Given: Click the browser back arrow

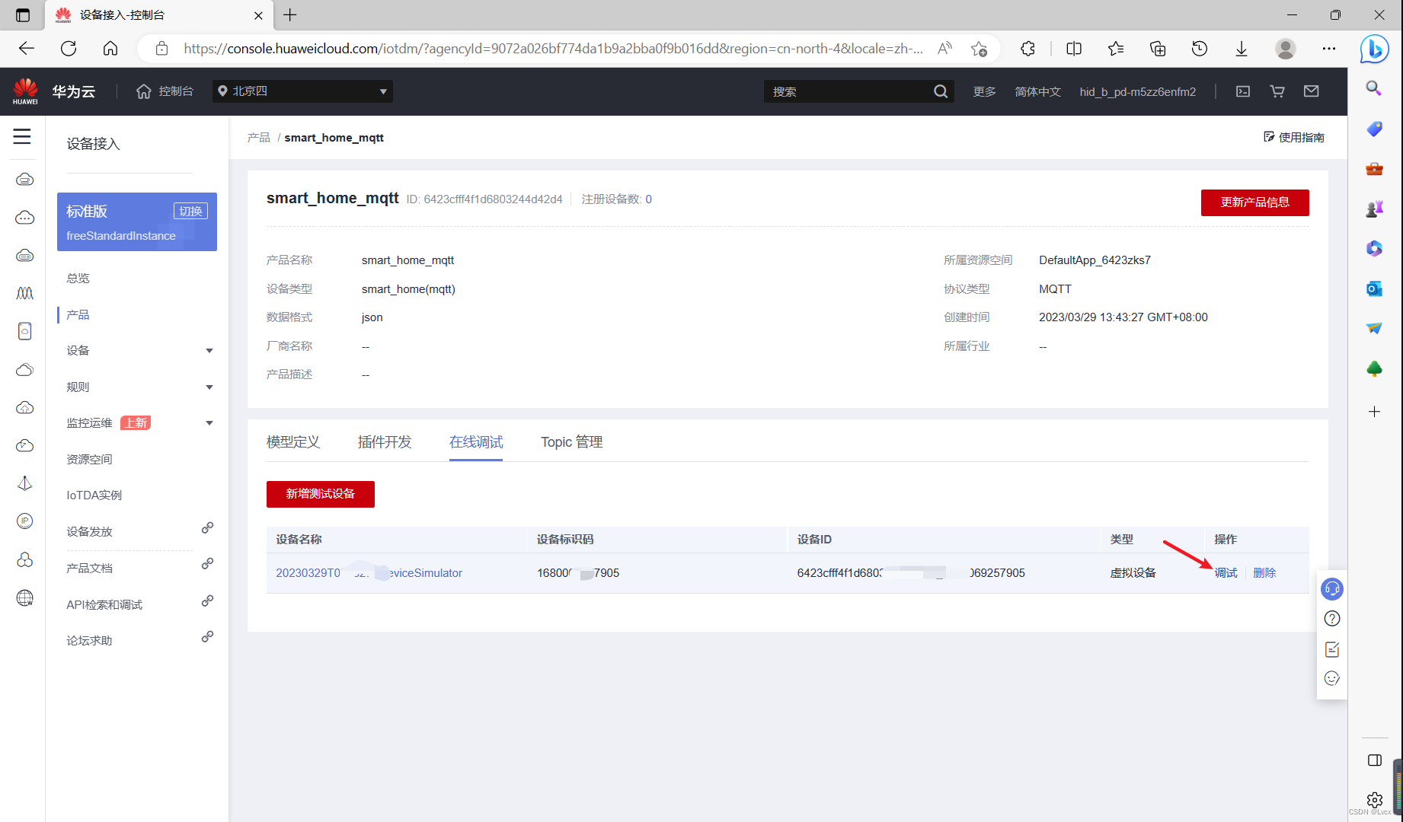Looking at the screenshot, I should tap(27, 49).
